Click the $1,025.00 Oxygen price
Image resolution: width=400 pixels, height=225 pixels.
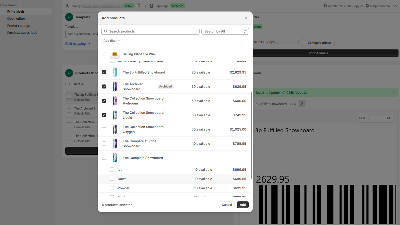(x=238, y=129)
